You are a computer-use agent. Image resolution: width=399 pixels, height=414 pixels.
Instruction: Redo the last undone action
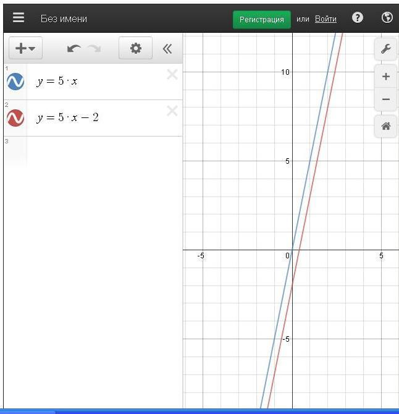point(94,49)
